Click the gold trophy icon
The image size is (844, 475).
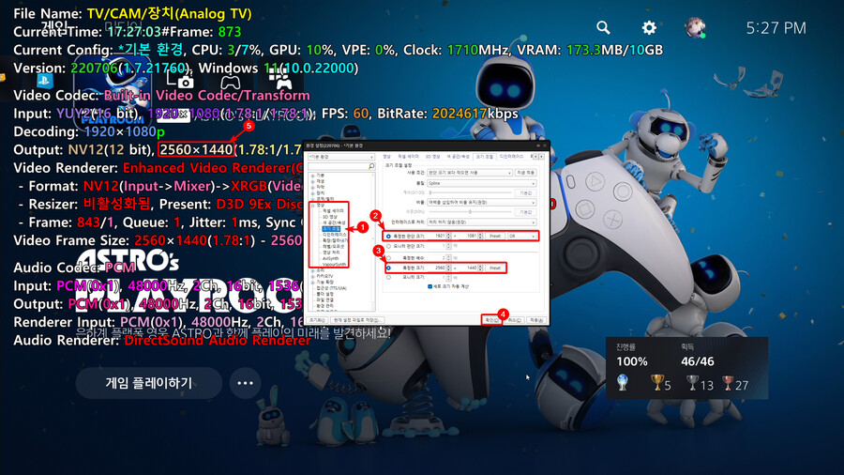(656, 383)
